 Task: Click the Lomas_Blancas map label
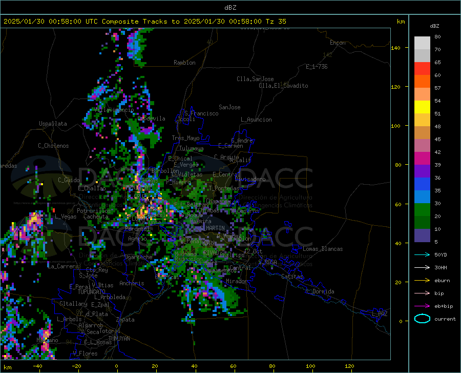pyautogui.click(x=323, y=249)
